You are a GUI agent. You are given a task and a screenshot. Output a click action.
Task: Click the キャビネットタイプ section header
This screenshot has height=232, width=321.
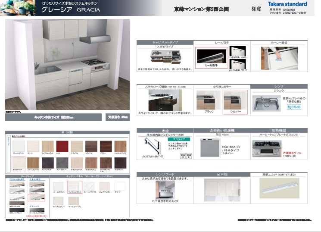click(x=165, y=42)
